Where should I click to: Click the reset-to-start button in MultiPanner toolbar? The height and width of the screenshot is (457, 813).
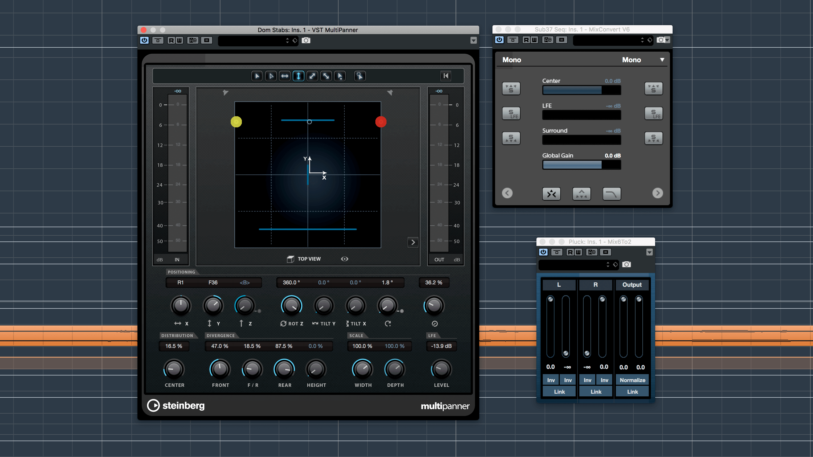point(446,76)
